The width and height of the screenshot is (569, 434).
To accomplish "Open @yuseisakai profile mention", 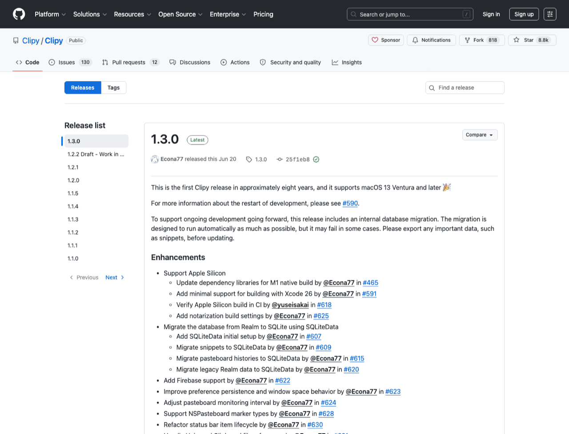I will coord(290,305).
